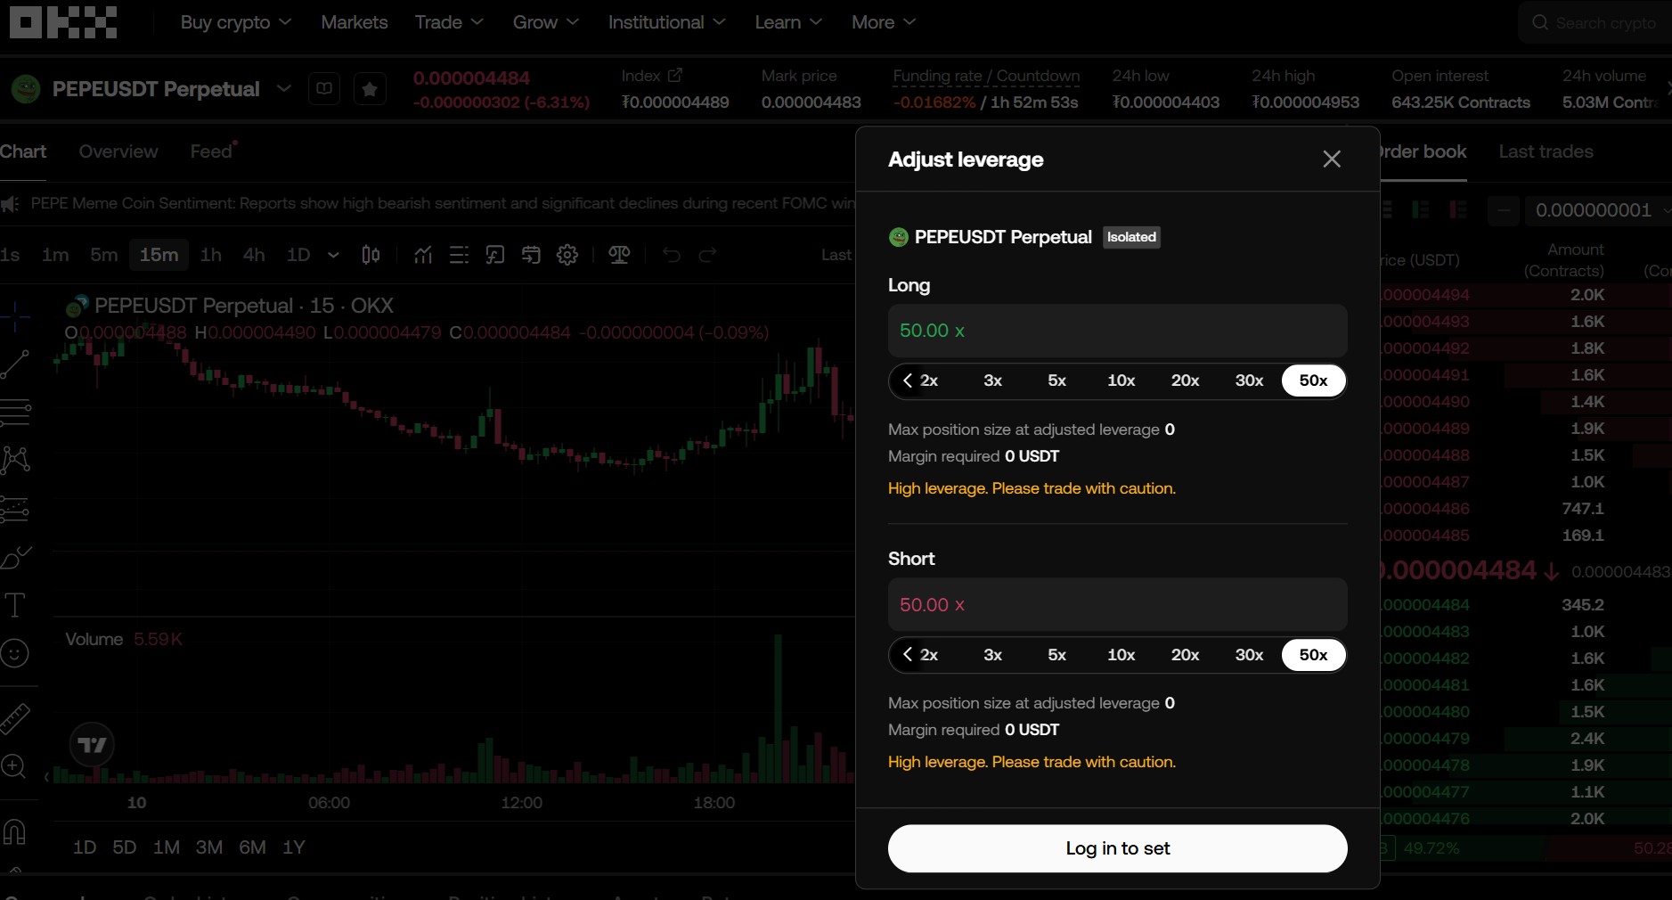This screenshot has height=900, width=1672.
Task: Expand the Institutional menu
Action: click(x=666, y=22)
